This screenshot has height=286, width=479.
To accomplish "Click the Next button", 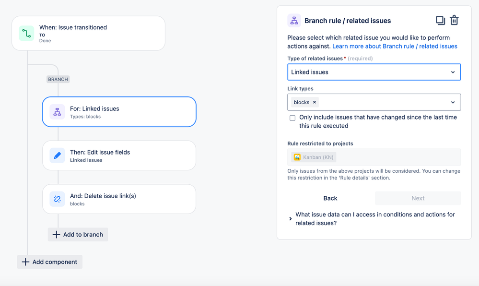I will [418, 198].
